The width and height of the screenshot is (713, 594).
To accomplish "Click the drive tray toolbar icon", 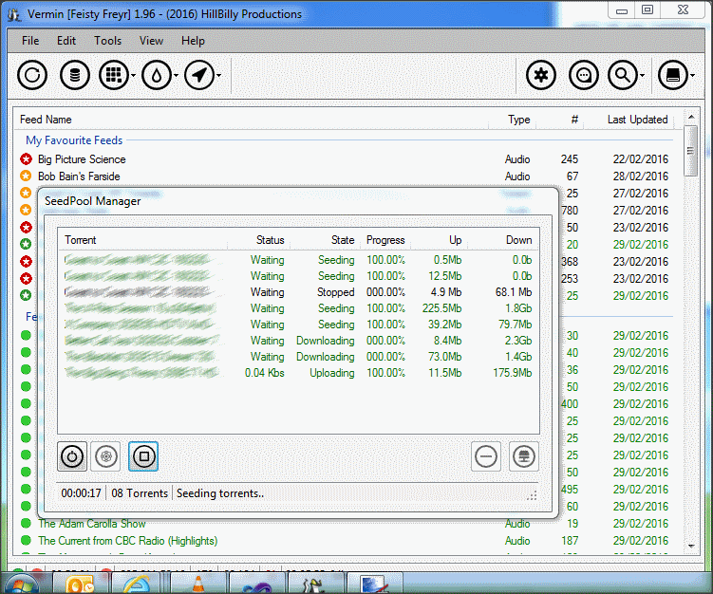I will pyautogui.click(x=673, y=75).
